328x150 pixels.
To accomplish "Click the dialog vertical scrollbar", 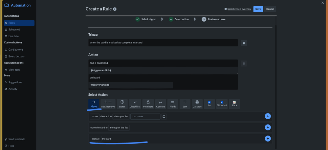I will [276, 87].
